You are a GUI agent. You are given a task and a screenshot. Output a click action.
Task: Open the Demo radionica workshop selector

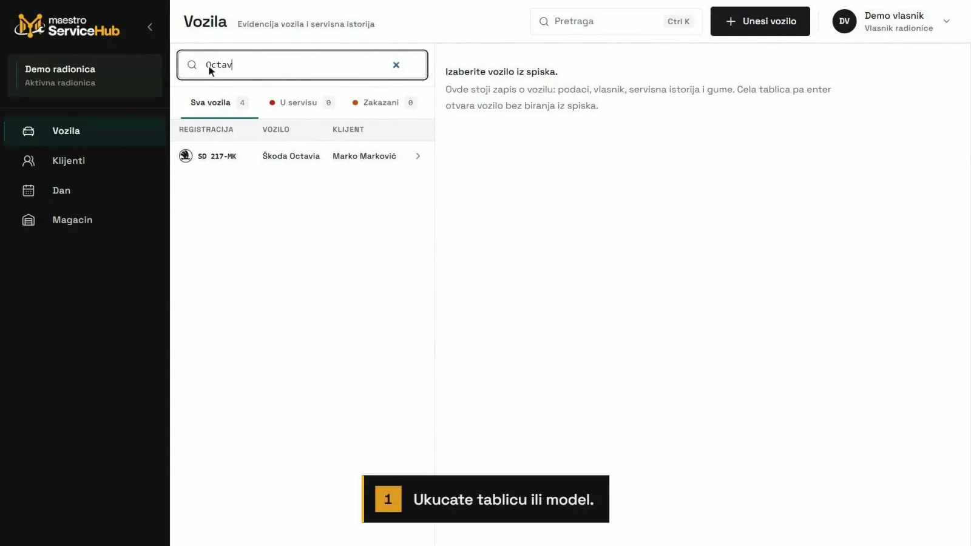pos(85,75)
